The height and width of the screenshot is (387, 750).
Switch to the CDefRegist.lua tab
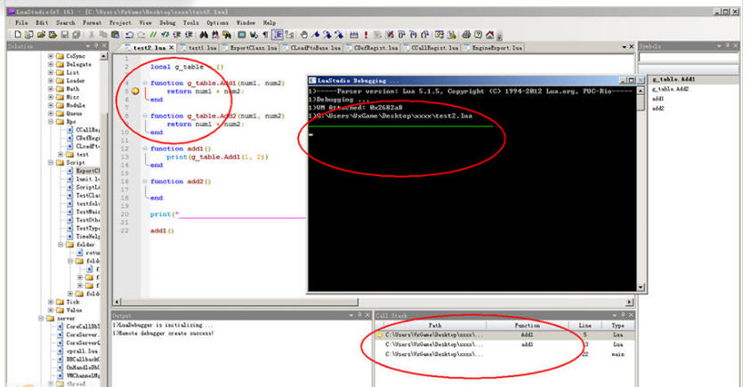click(x=373, y=48)
